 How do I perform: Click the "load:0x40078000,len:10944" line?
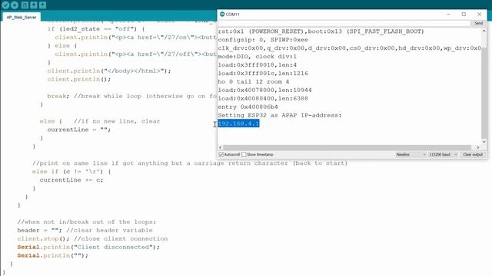pos(264,90)
